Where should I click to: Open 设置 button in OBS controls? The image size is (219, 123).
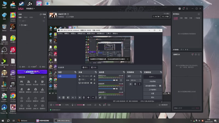coord(152,93)
